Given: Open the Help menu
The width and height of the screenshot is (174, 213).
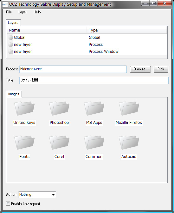Looking at the screenshot, I should tap(37, 12).
